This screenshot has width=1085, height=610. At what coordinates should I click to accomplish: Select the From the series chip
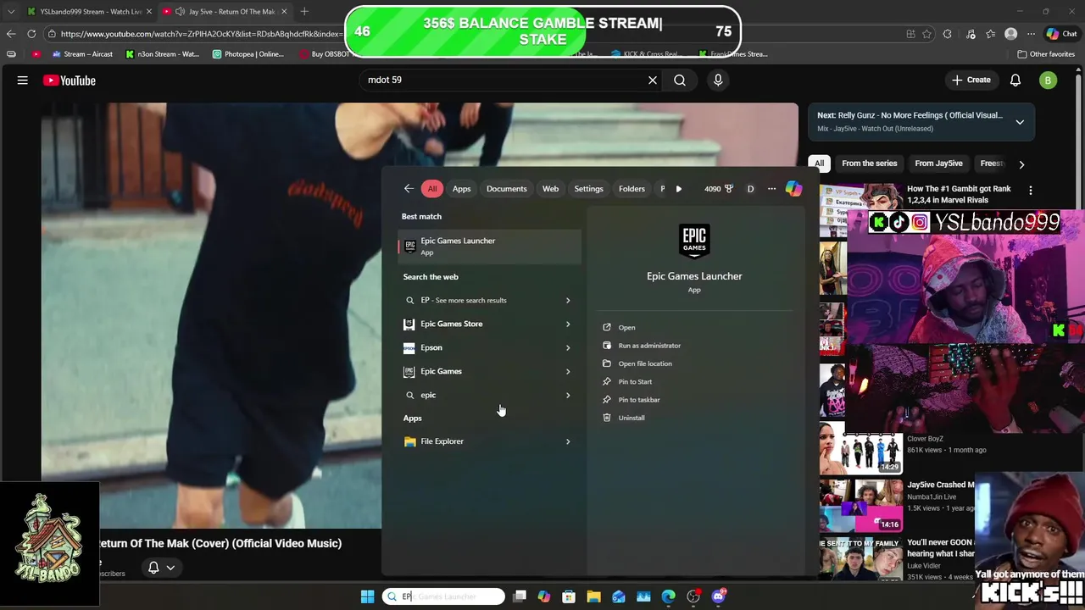[869, 164]
